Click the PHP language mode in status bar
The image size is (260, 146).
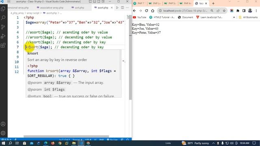point(102,140)
